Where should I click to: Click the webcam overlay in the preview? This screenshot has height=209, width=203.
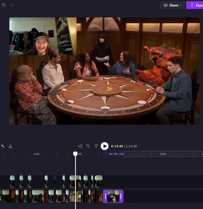tap(43, 36)
